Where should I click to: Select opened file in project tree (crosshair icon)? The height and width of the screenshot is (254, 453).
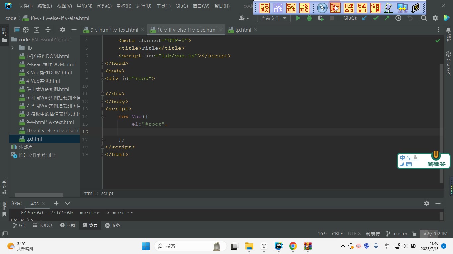point(26,30)
